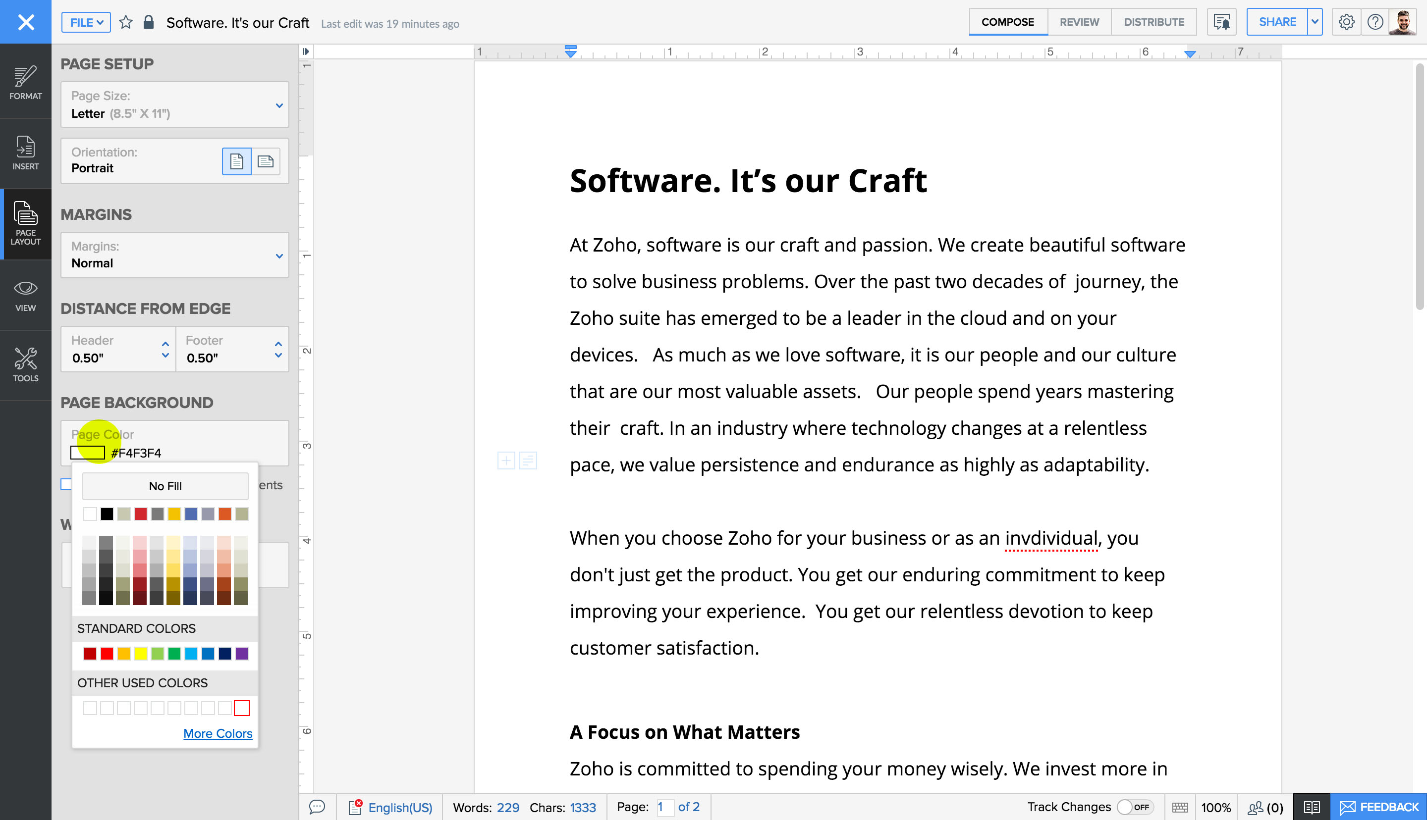Open comments icon in status bar

pyautogui.click(x=317, y=807)
